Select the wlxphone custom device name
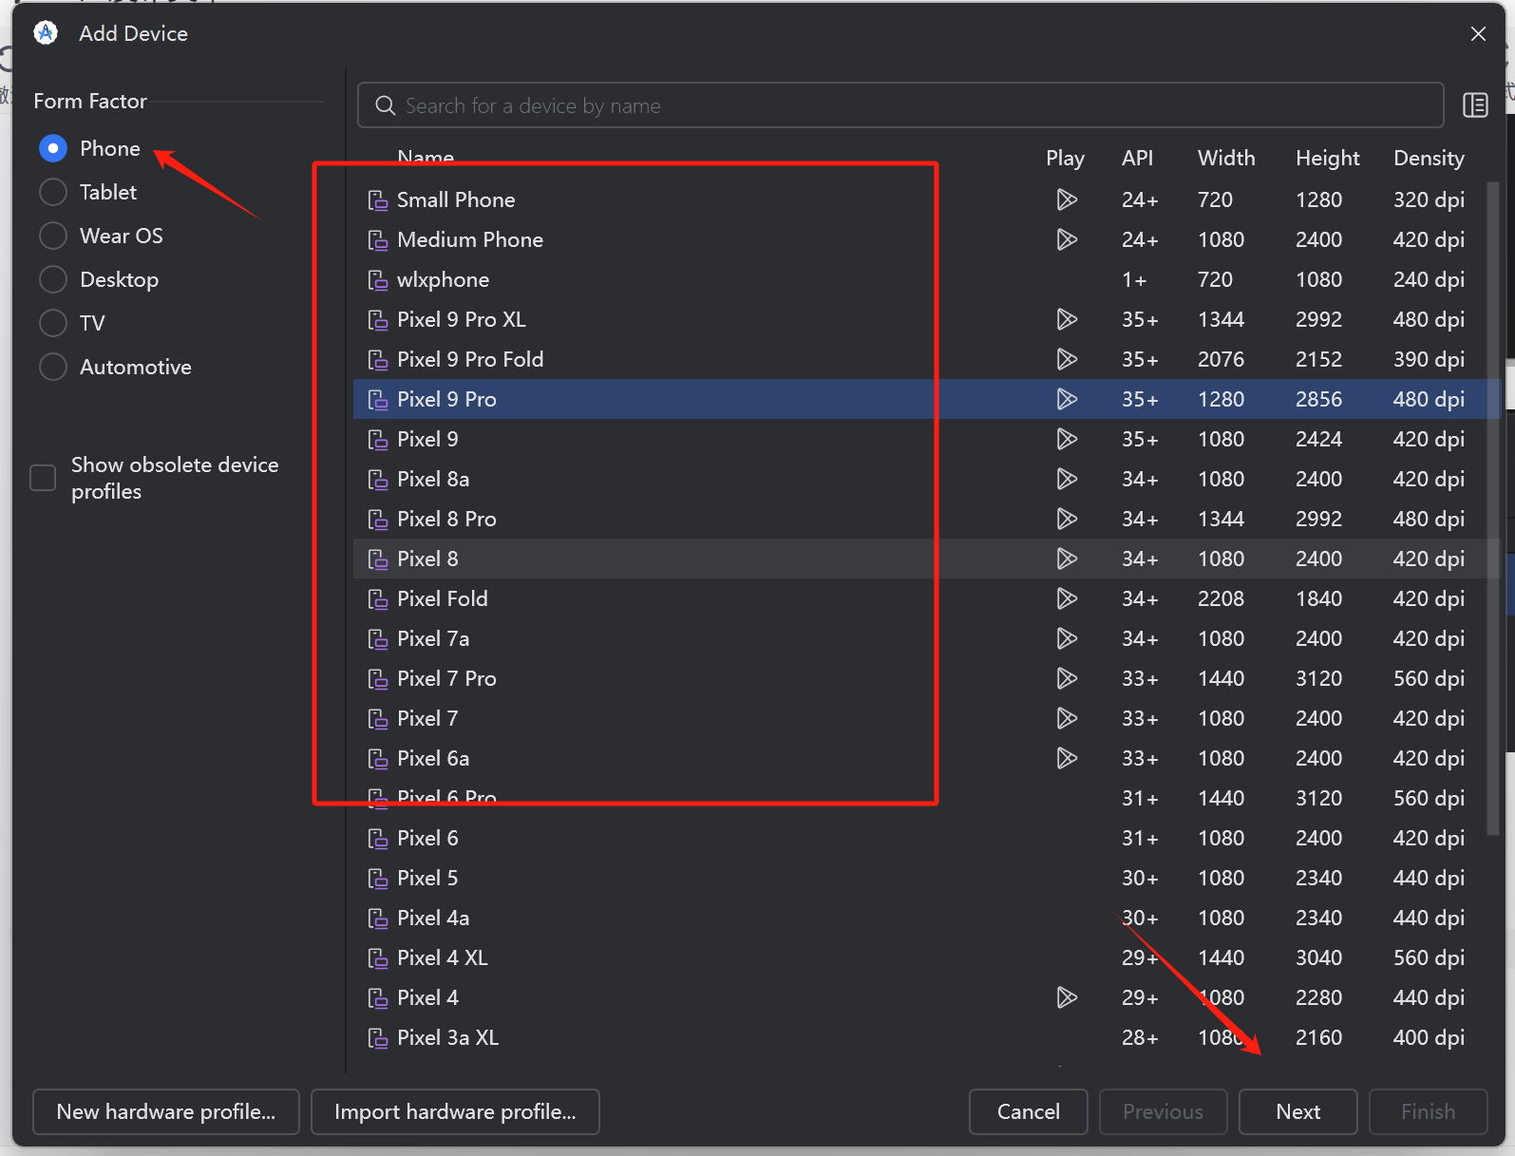The width and height of the screenshot is (1515, 1156). click(x=444, y=279)
